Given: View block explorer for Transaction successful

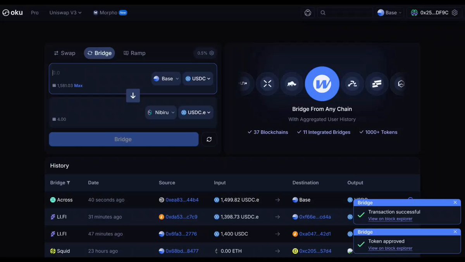Looking at the screenshot, I should (390, 219).
